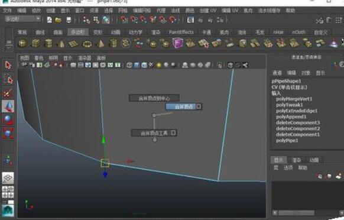Select by hierarchy mode icon

[86, 20]
